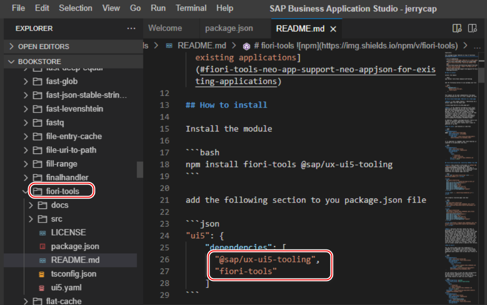Open the Run menu
Image resolution: width=487 pixels, height=305 pixels.
158,8
